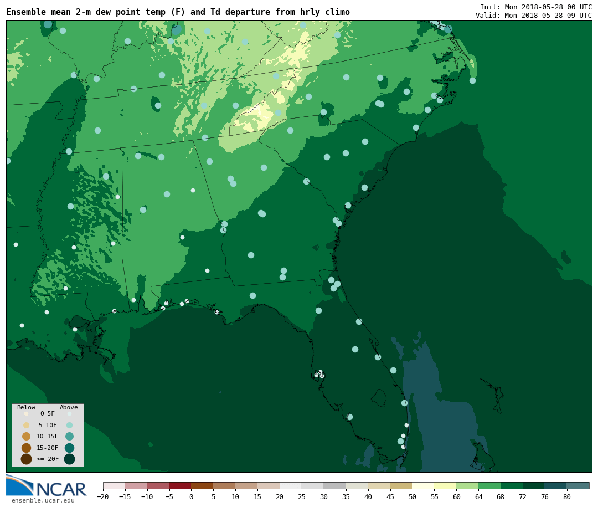
Task: Click the below 10-15F orange-brown legend circle
Action: (x=27, y=437)
